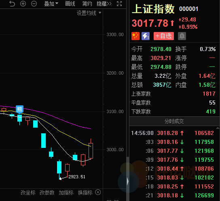Close indicator bar with circled X
Viewport: 220px width, 201px height.
[x=98, y=192]
